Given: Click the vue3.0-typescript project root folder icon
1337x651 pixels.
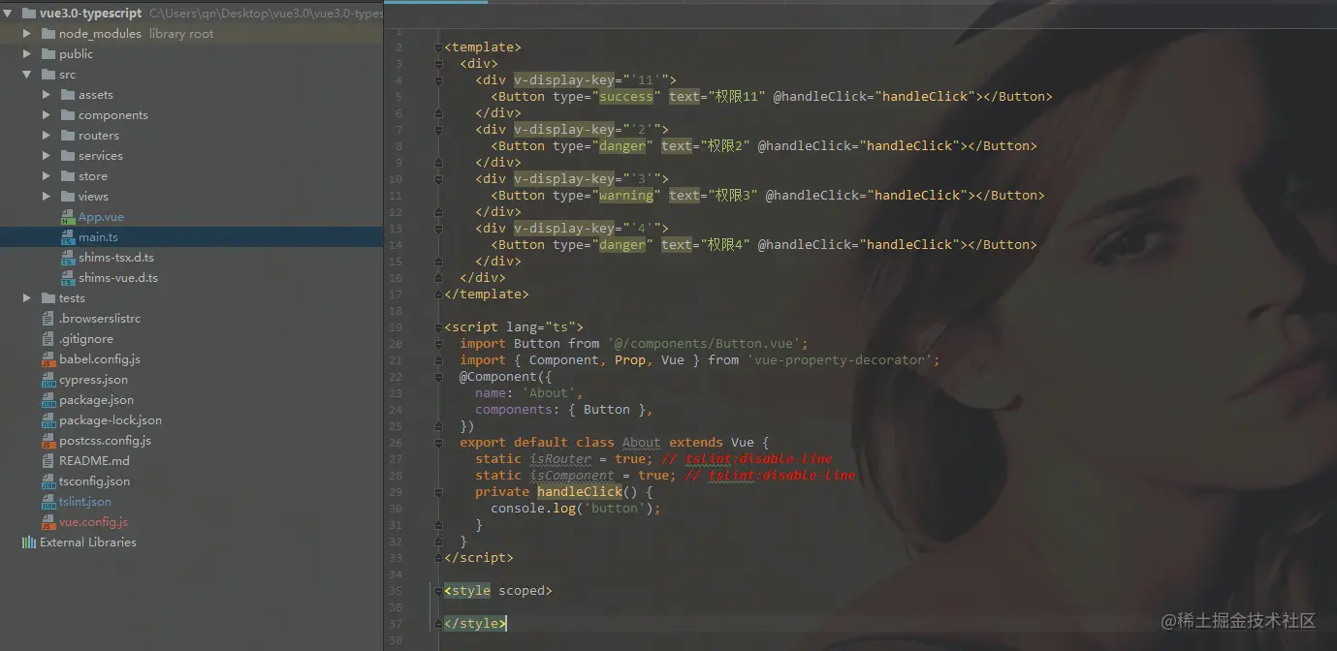Looking at the screenshot, I should tap(29, 14).
